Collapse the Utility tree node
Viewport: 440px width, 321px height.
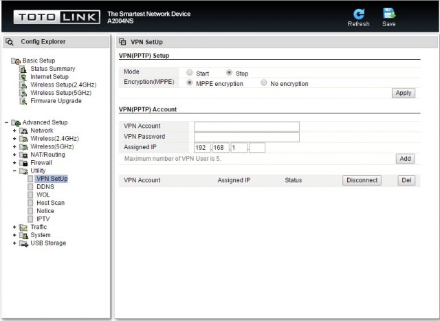14,171
